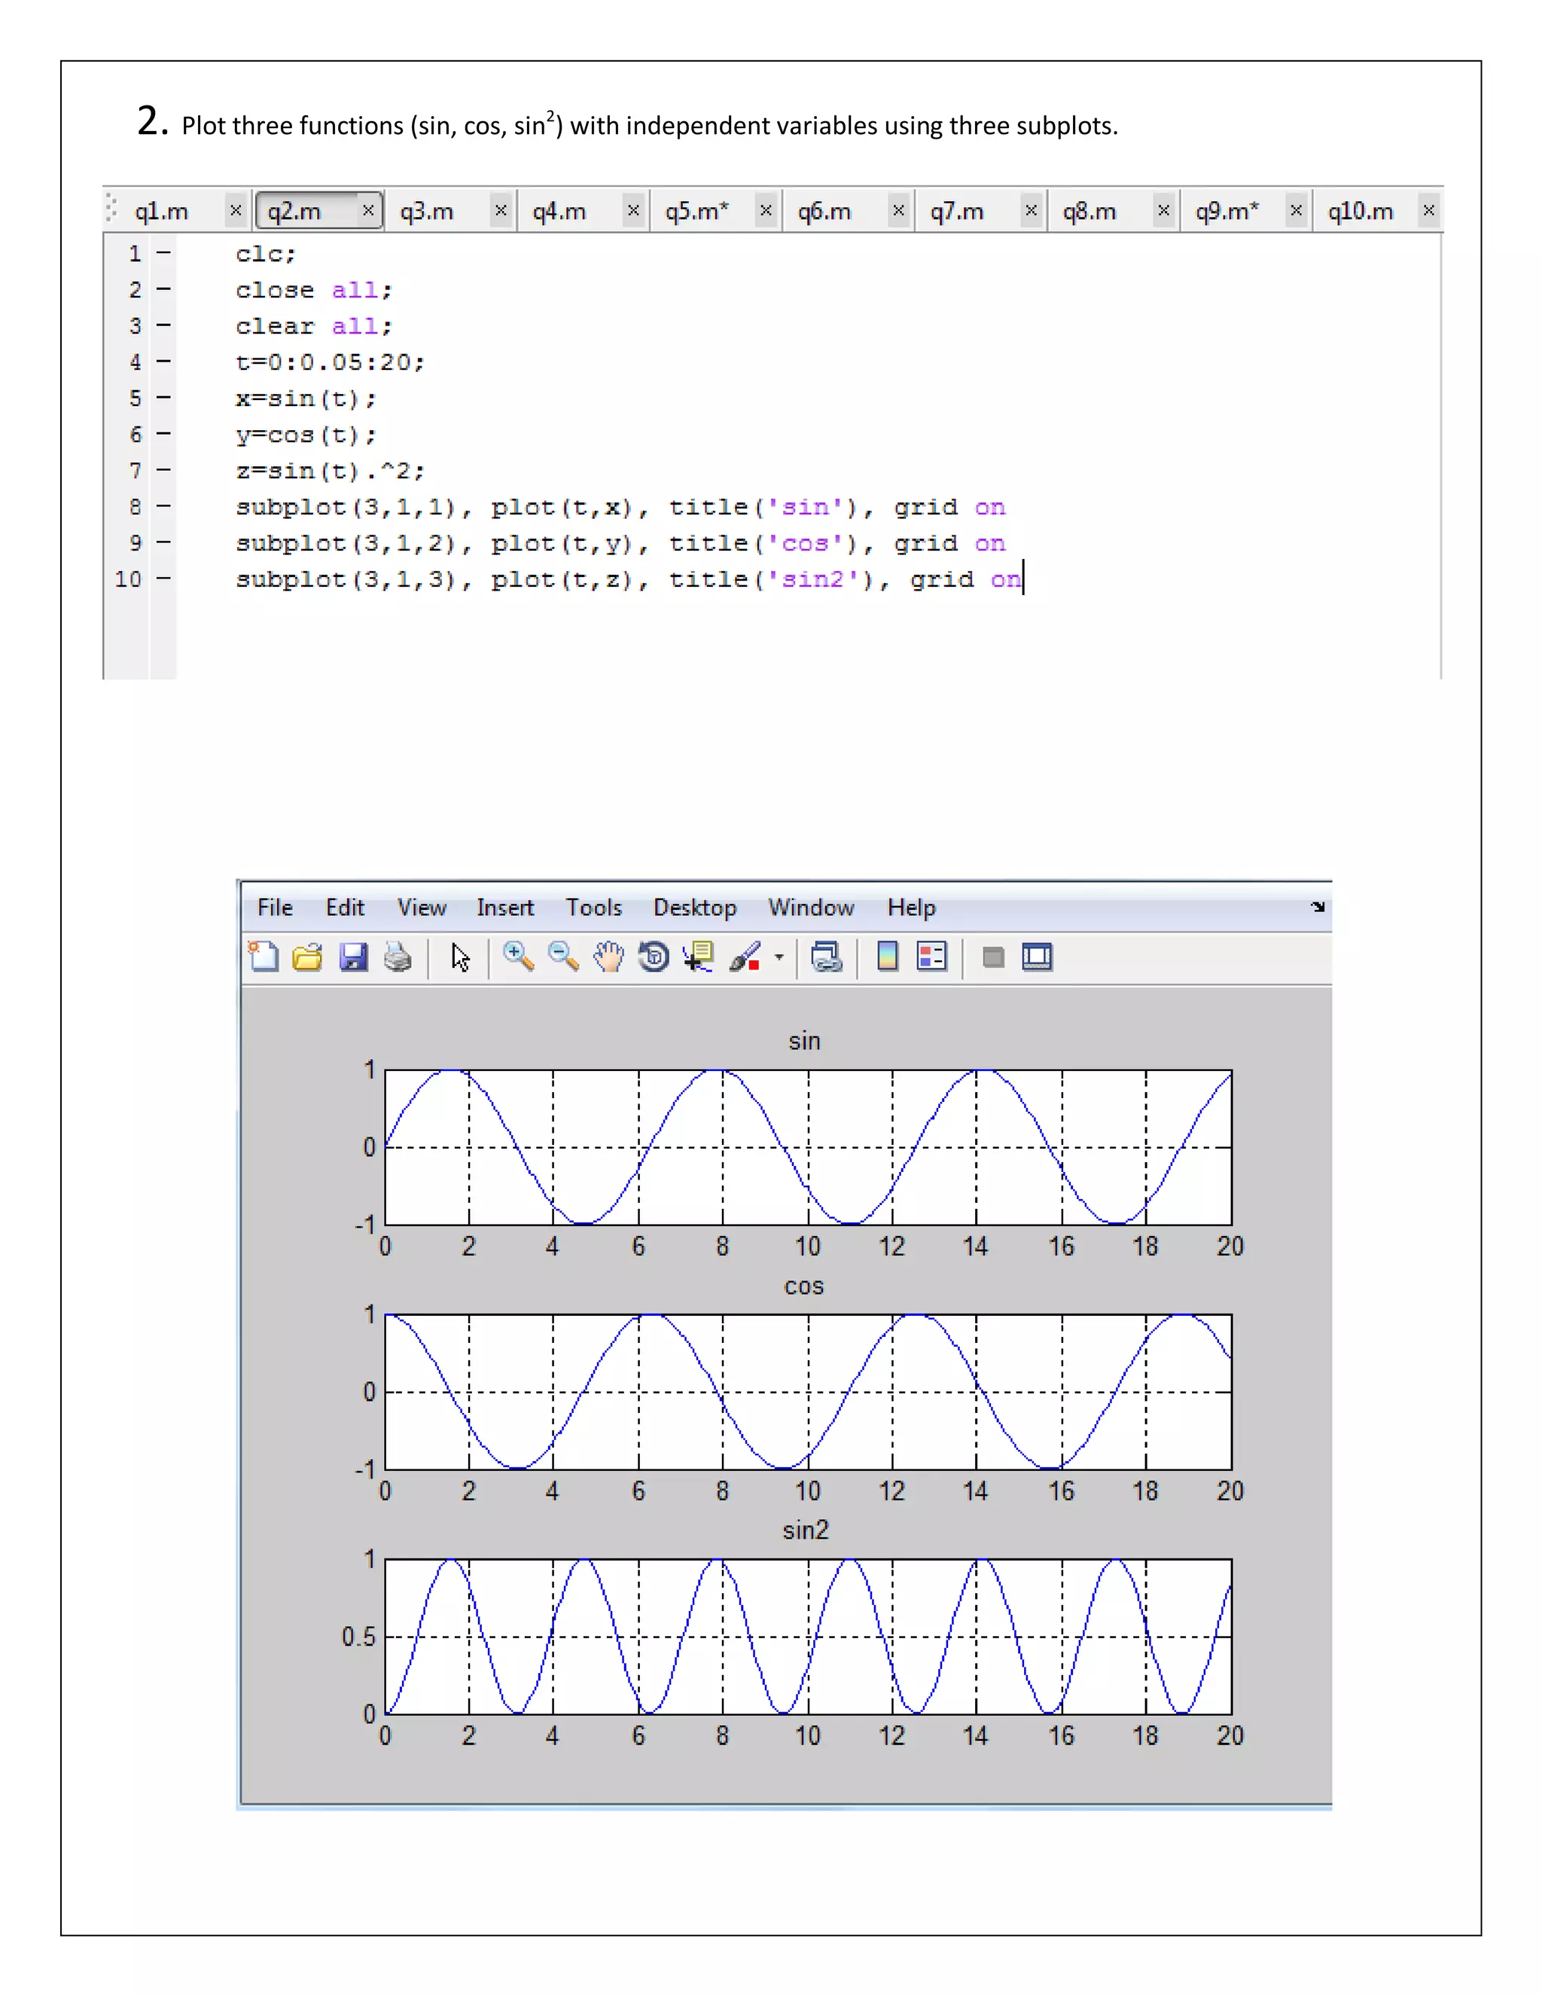Open the Edit menu in figure window
The image size is (1542, 1996).
(344, 908)
